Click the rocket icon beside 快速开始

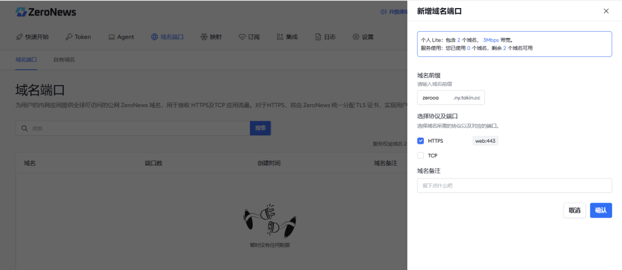[x=19, y=37]
